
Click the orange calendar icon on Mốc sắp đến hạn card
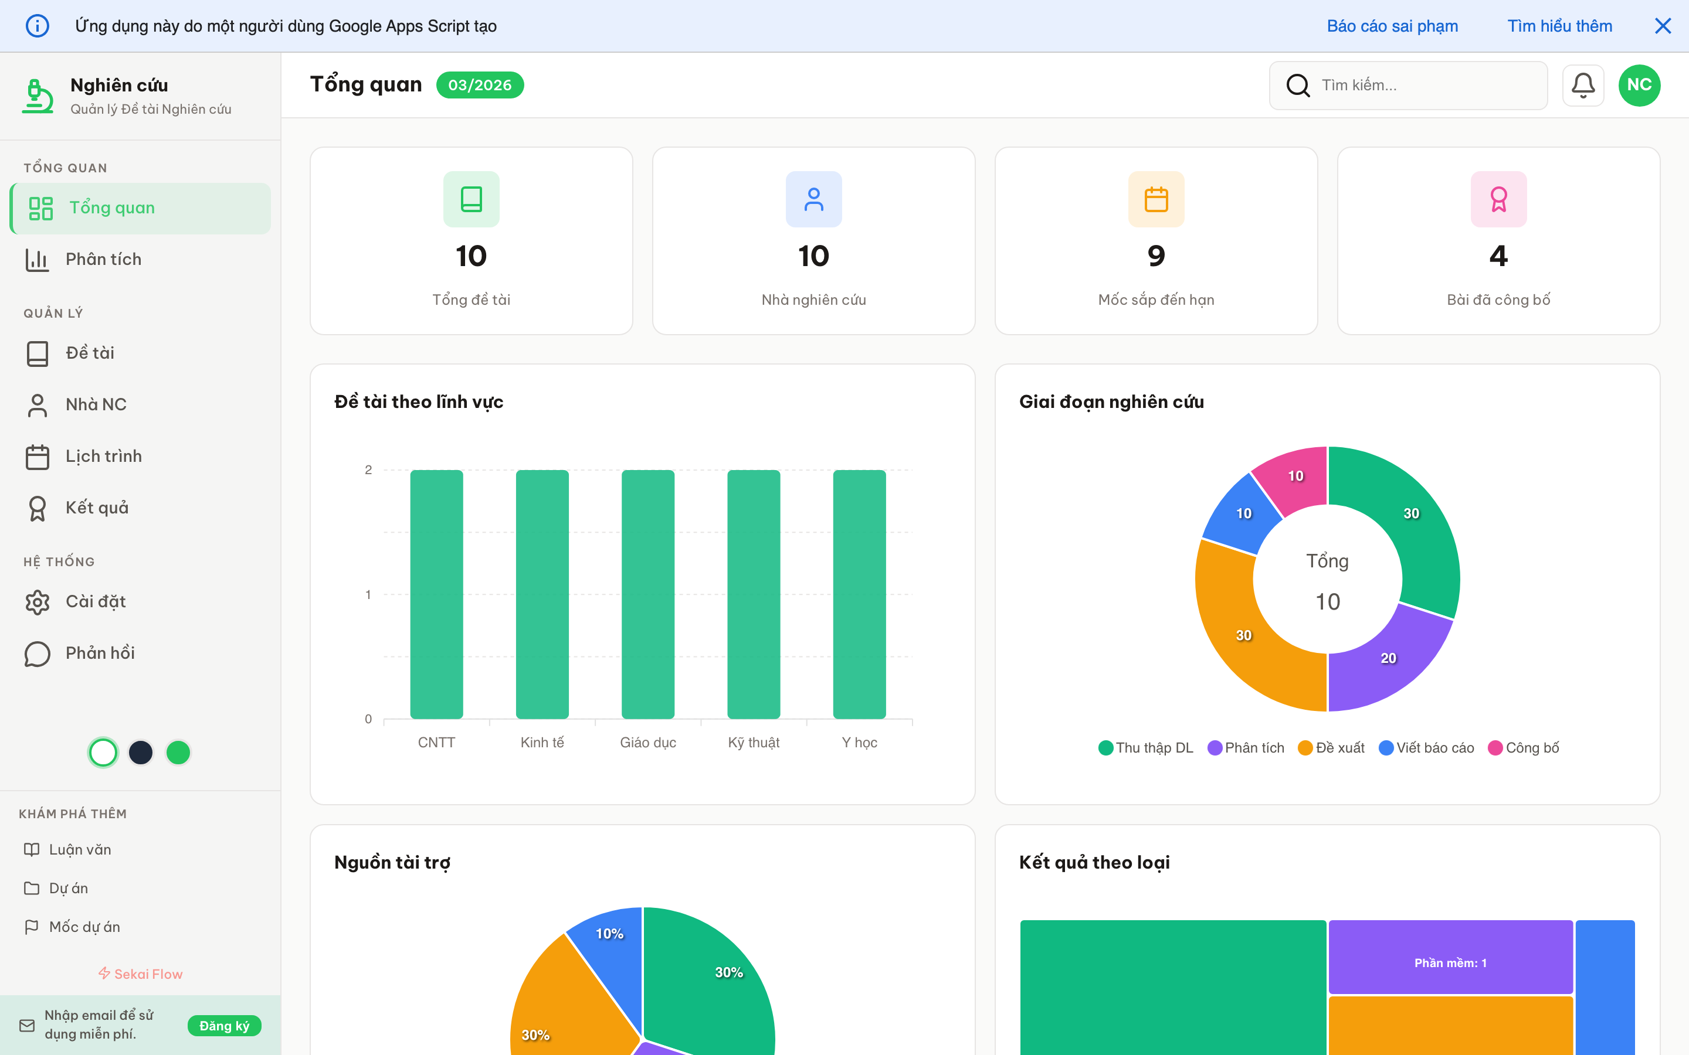1156,199
